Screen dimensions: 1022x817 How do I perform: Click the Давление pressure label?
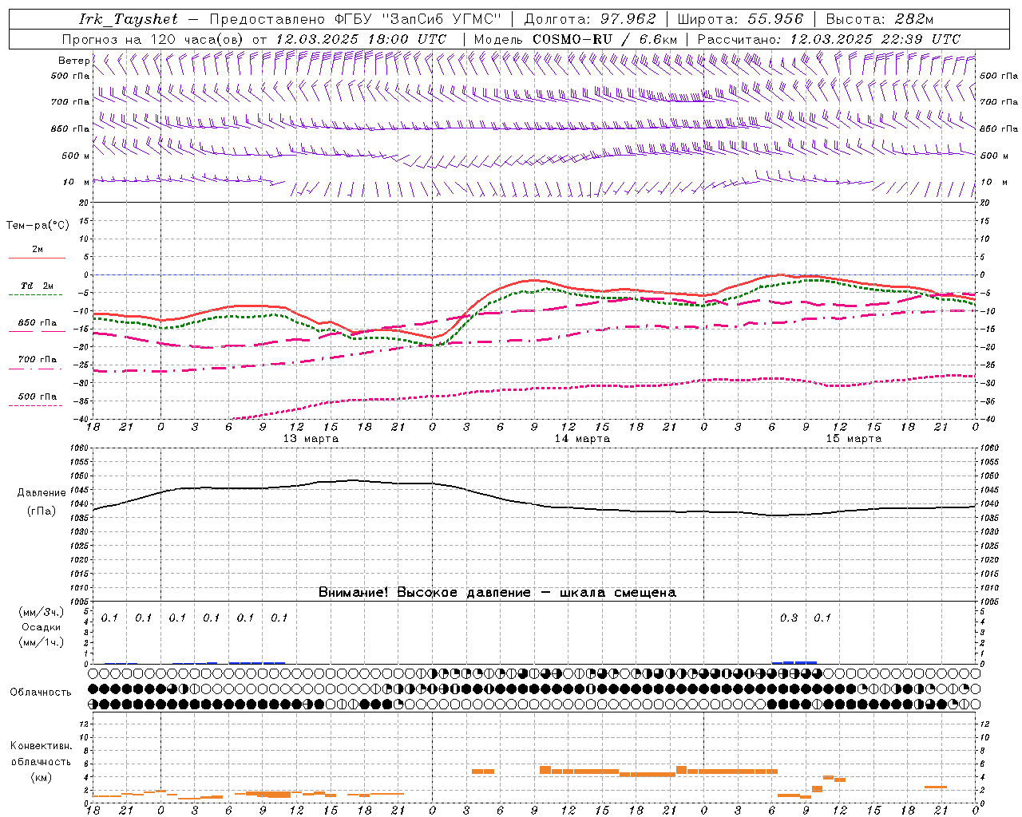pos(41,492)
